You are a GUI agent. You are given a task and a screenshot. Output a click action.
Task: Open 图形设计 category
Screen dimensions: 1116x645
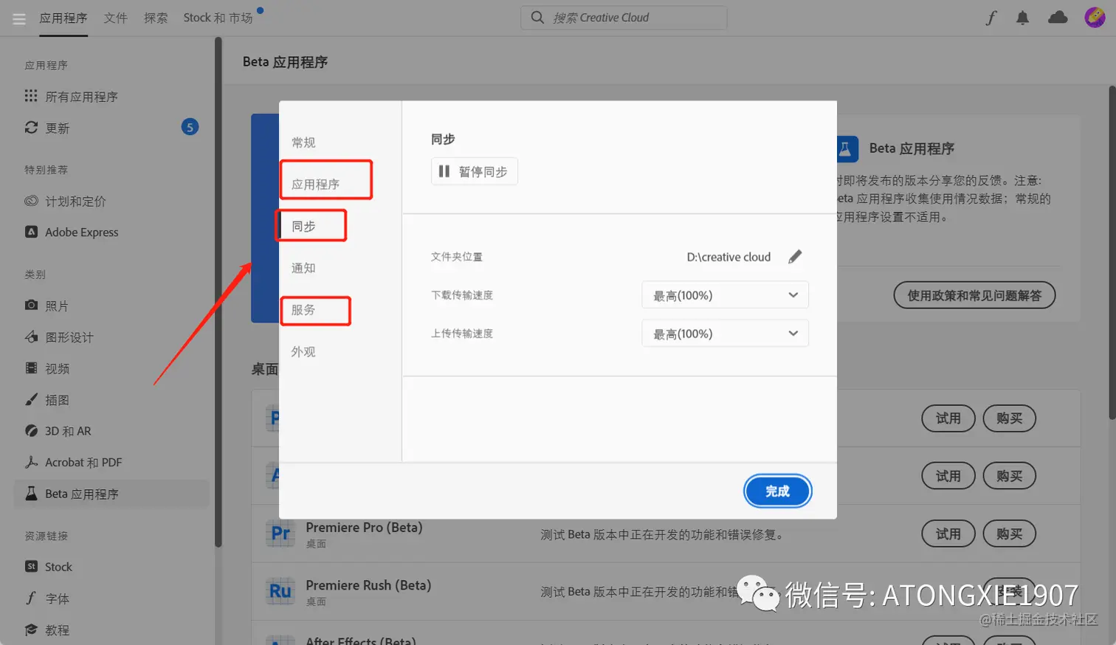coord(69,337)
